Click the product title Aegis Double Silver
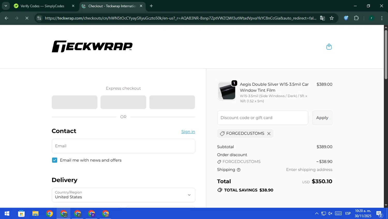The image size is (388, 219). 274,87
